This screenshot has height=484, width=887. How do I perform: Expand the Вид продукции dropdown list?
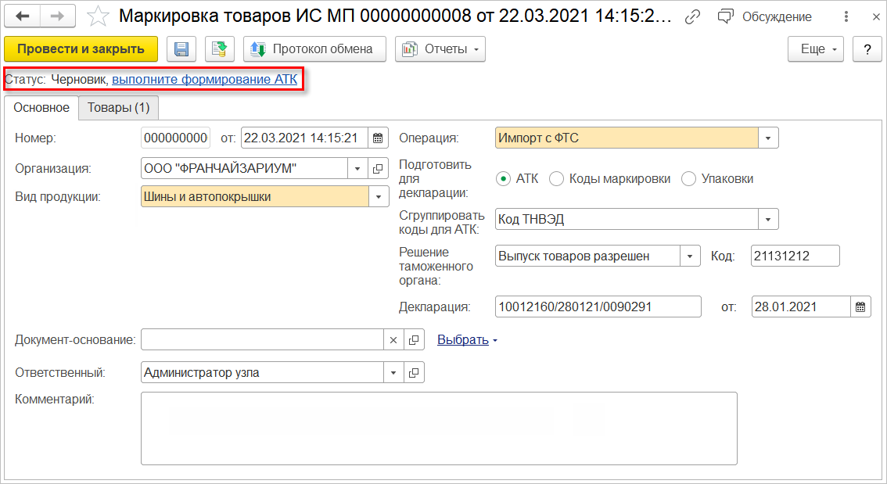(379, 197)
